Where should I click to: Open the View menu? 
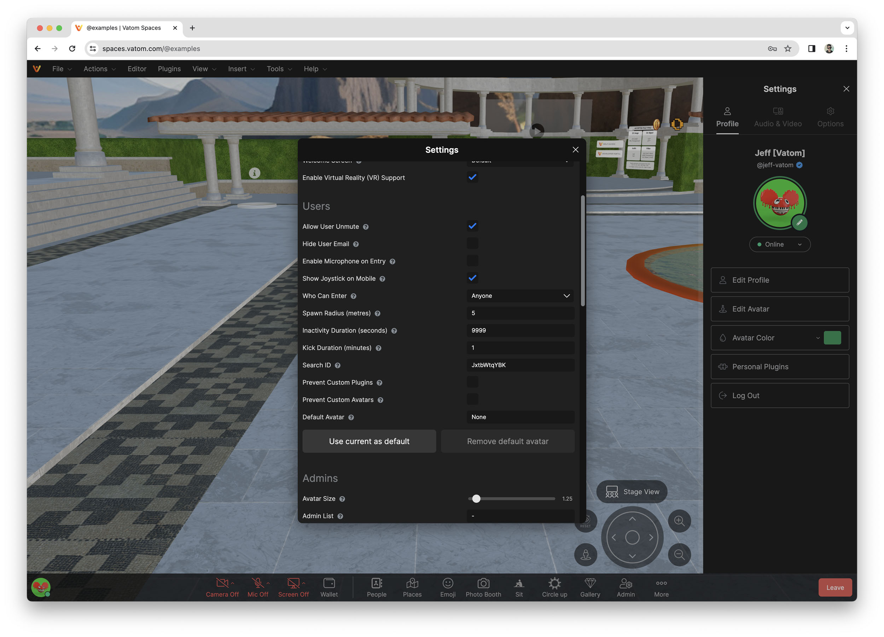(204, 69)
